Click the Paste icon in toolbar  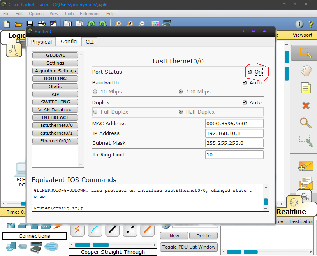coord(79,24)
